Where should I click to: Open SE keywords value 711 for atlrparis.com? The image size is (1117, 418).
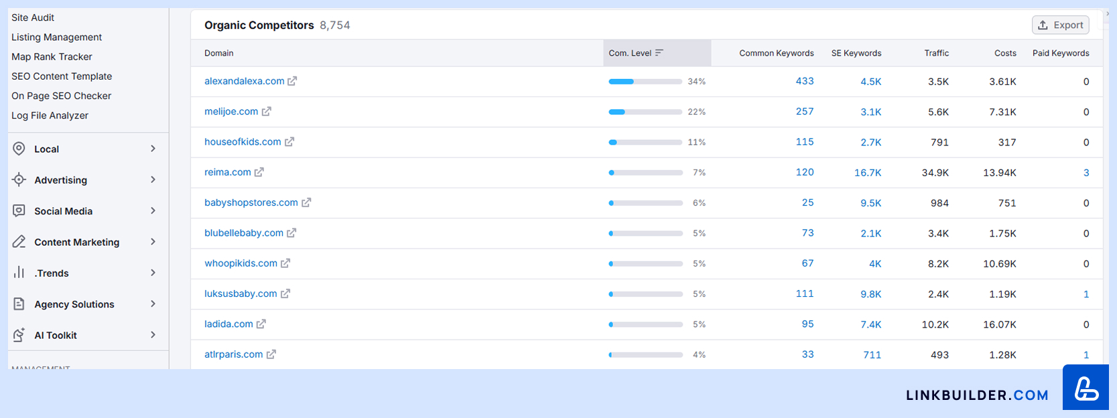872,354
